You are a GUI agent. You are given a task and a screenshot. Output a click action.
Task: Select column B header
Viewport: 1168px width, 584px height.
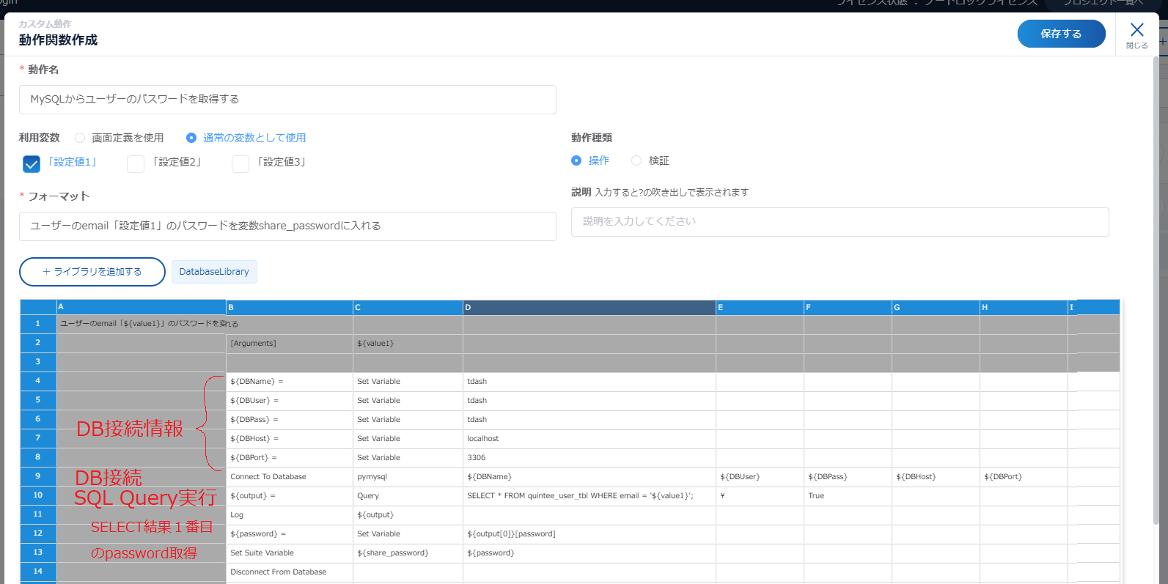290,307
